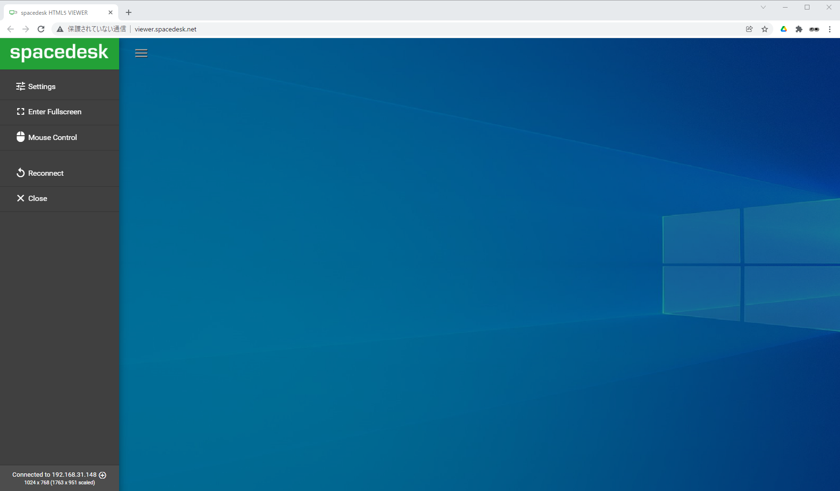
Task: Open the Google Drive extension icon
Action: click(784, 29)
